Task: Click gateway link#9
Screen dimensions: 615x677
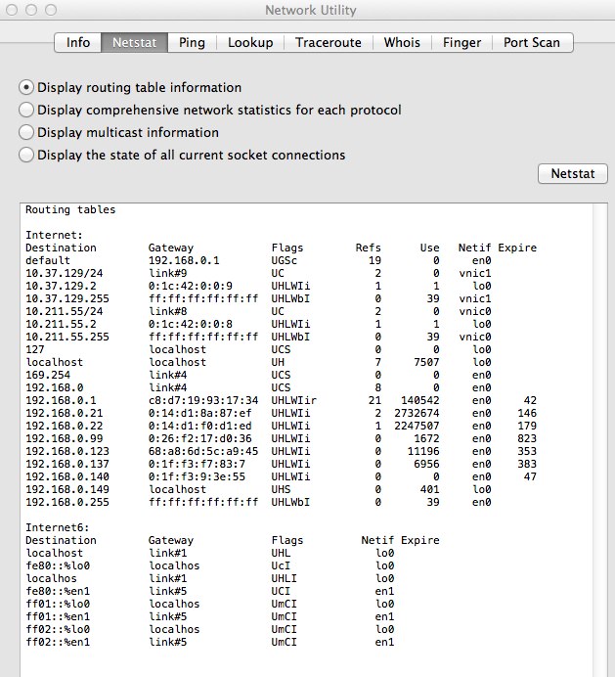Action: tap(168, 273)
